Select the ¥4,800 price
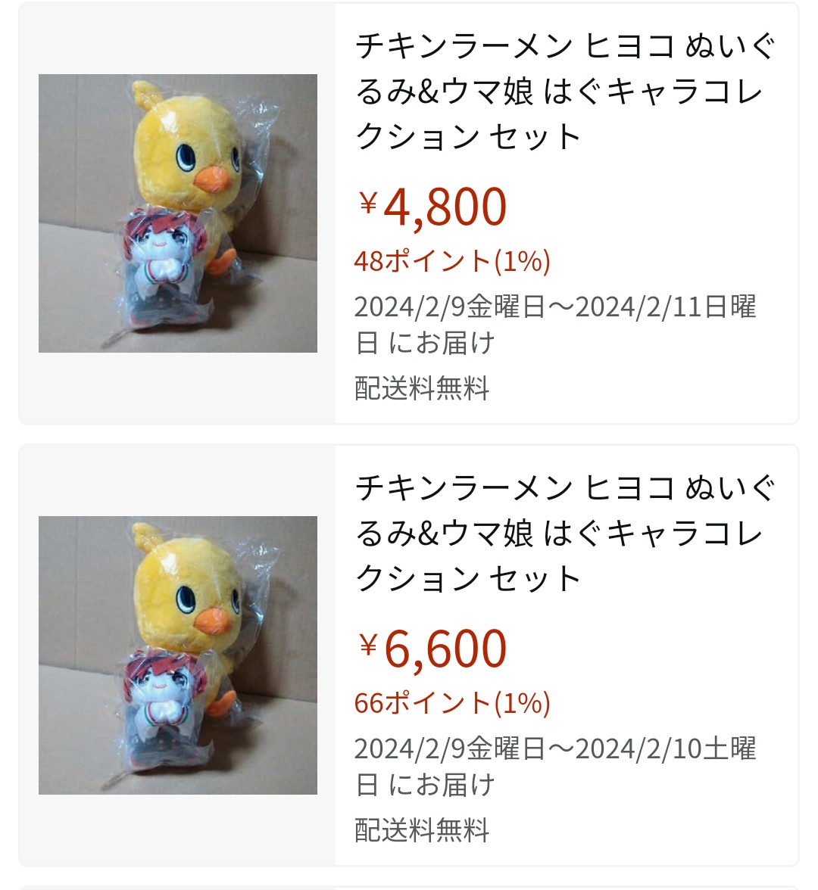The image size is (818, 890). tap(432, 207)
